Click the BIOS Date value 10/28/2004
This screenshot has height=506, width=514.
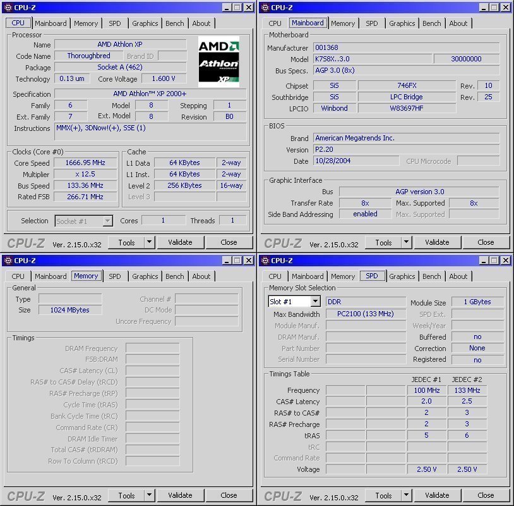356,161
